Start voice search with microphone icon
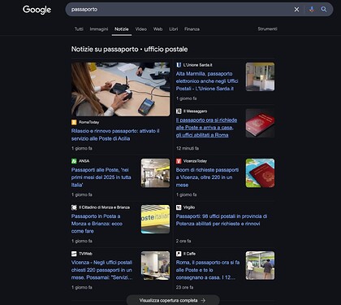The image size is (341, 305). [312, 10]
